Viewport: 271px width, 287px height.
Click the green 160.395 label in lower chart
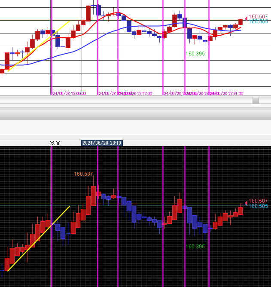coord(195,247)
